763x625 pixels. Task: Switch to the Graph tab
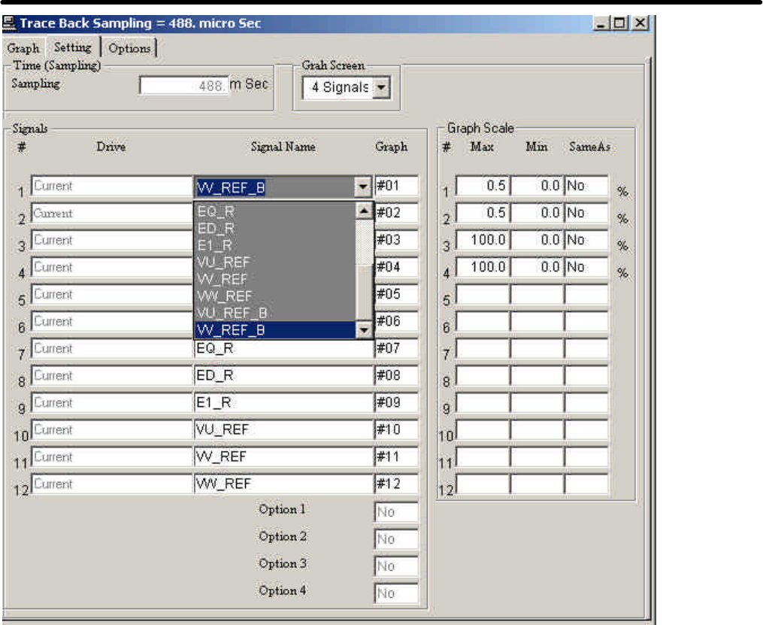pyautogui.click(x=23, y=48)
